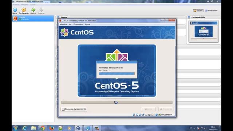The width and height of the screenshot is (233, 131).
Task: Switch to the Instantáneas view button
Action: (211, 11)
